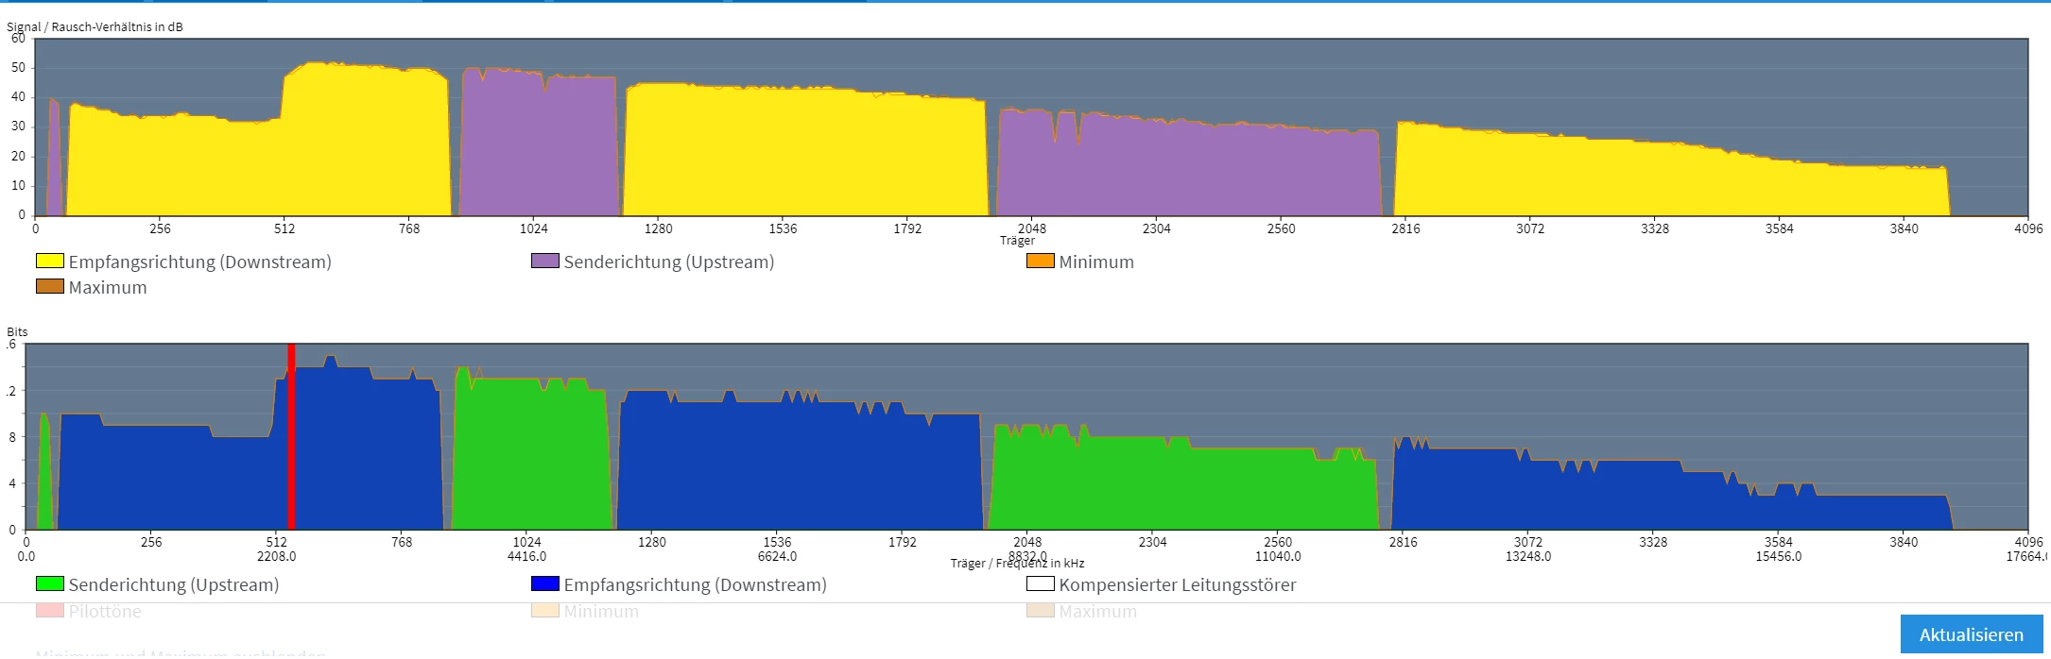2051x659 pixels.
Task: Click Empfangsrichtung (Downstream) label under SNR chart
Action: pyautogui.click(x=200, y=262)
